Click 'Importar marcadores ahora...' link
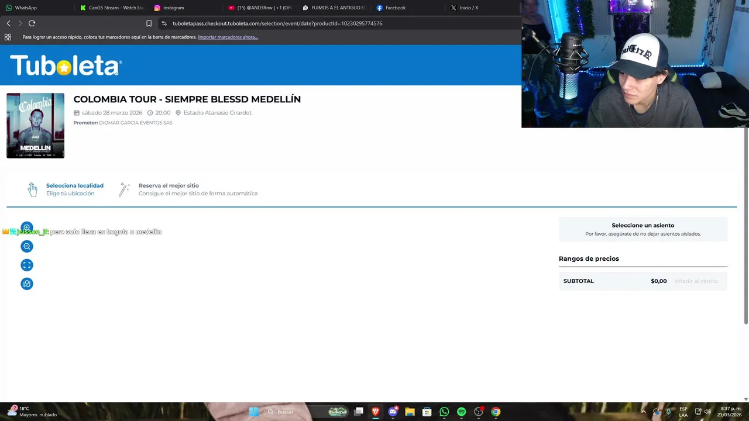The width and height of the screenshot is (749, 421). click(x=228, y=37)
